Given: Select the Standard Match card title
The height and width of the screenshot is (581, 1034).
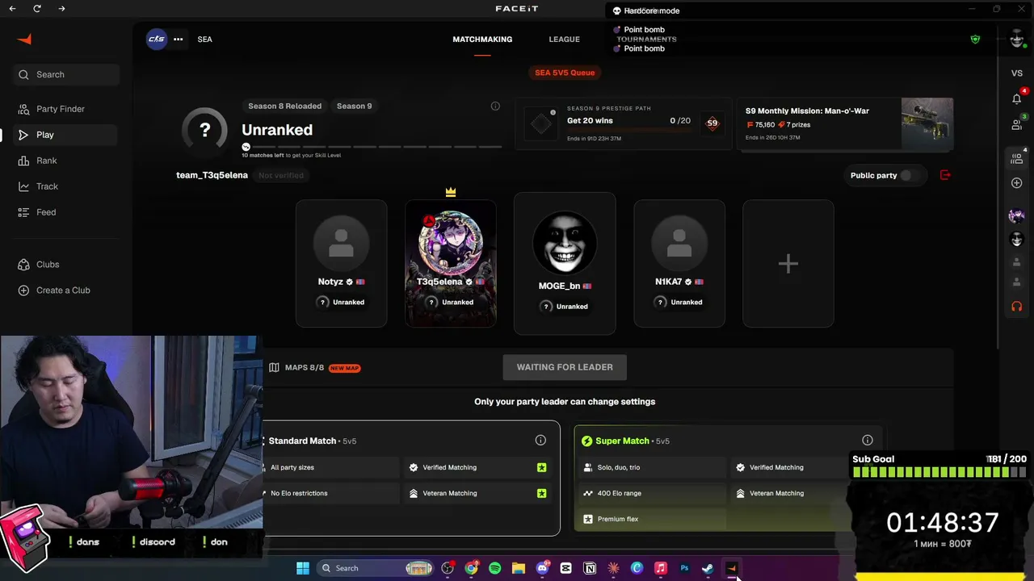Looking at the screenshot, I should tap(302, 441).
